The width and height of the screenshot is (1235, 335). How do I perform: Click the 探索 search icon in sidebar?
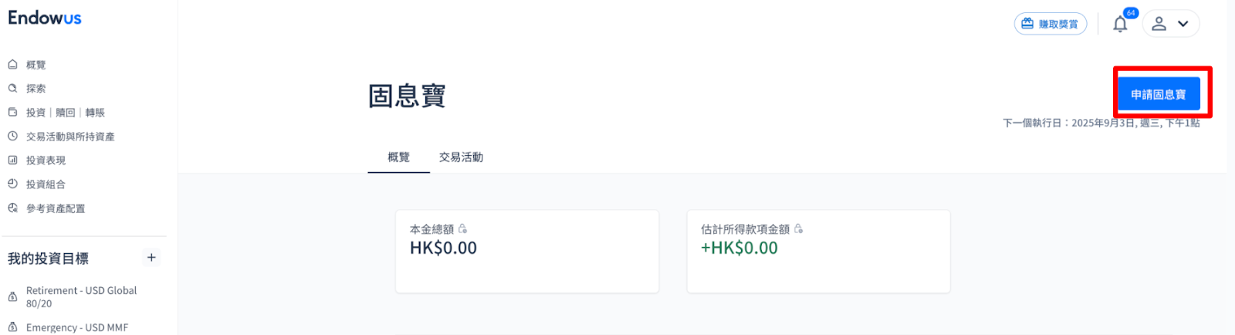coord(12,89)
